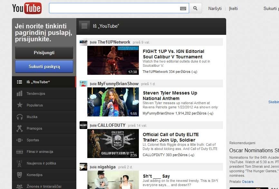Click the Skelbim link at right edge

pyautogui.click(x=274, y=102)
